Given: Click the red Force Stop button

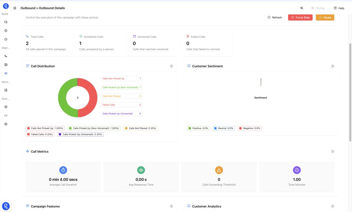Looking at the screenshot, I should pyautogui.click(x=300, y=18).
